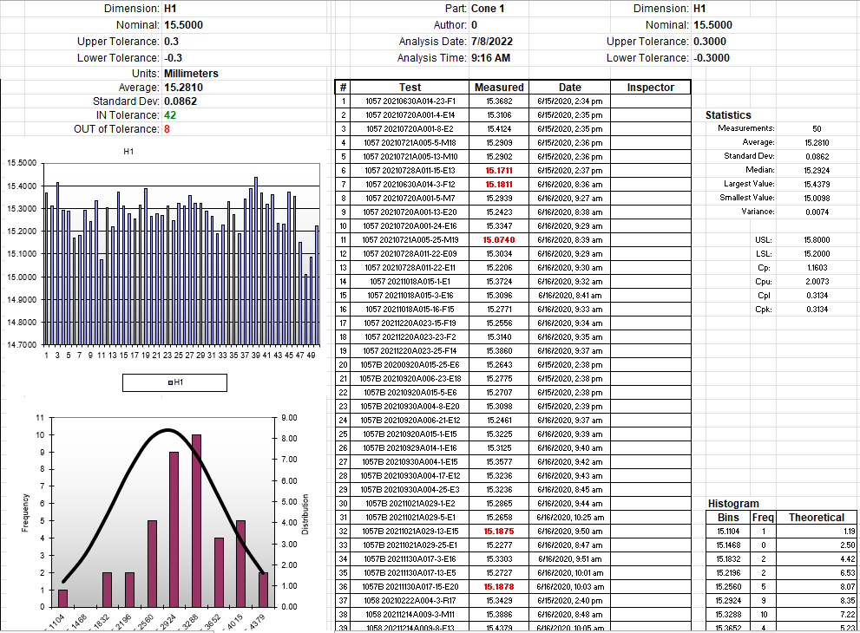Click measured value 15.3724
Image resolution: width=860 pixels, height=633 pixels.
(x=499, y=282)
